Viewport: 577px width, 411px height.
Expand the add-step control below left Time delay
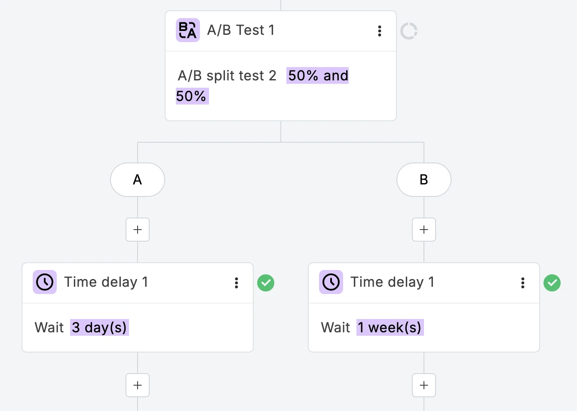coord(137,385)
